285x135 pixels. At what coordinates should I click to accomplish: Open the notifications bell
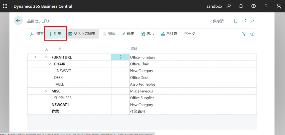241,6
